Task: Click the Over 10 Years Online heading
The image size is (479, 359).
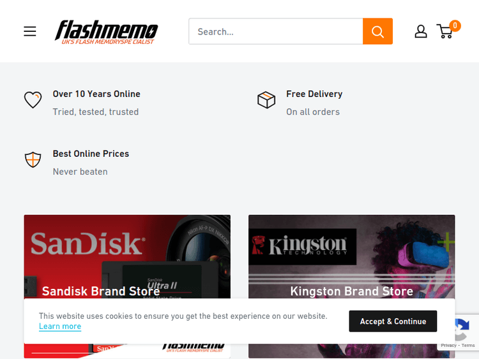Action: point(96,94)
